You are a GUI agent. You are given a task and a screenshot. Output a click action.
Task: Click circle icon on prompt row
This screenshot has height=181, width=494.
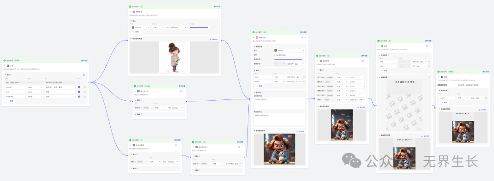click(85, 87)
